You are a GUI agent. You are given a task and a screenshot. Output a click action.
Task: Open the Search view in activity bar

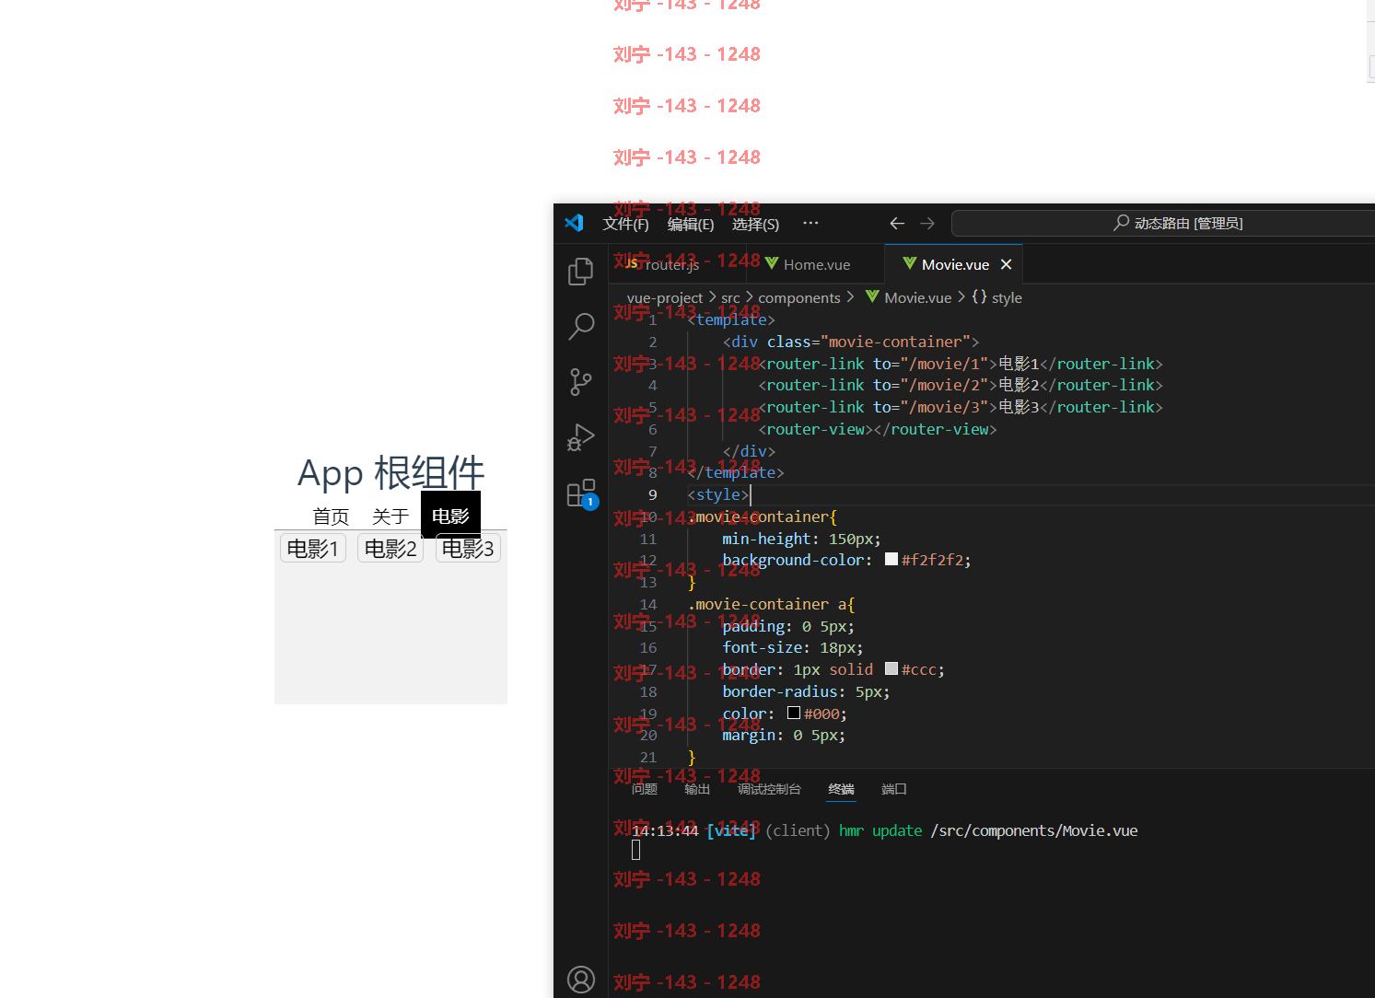[x=580, y=326]
